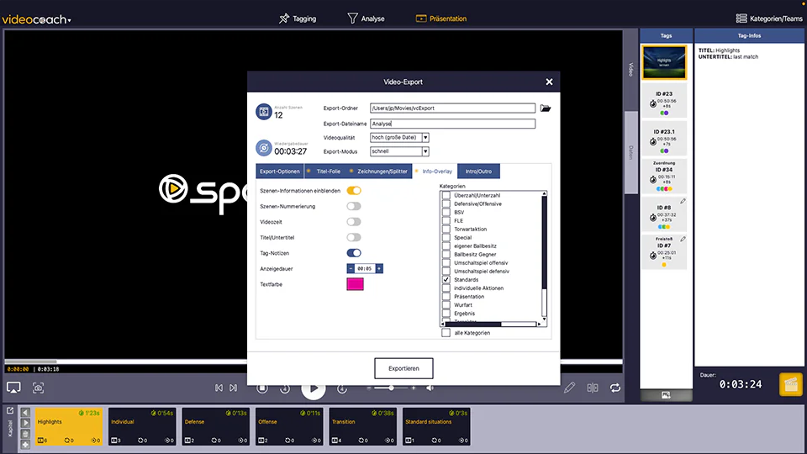Select the Standard situations chapter
Screen dimensions: 807x454
(x=436, y=426)
